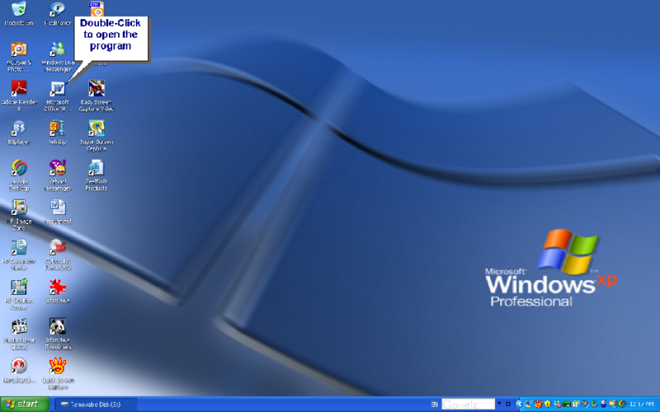Open the Google deskbar dropdown arrow
This screenshot has height=412, width=660.
(499, 403)
